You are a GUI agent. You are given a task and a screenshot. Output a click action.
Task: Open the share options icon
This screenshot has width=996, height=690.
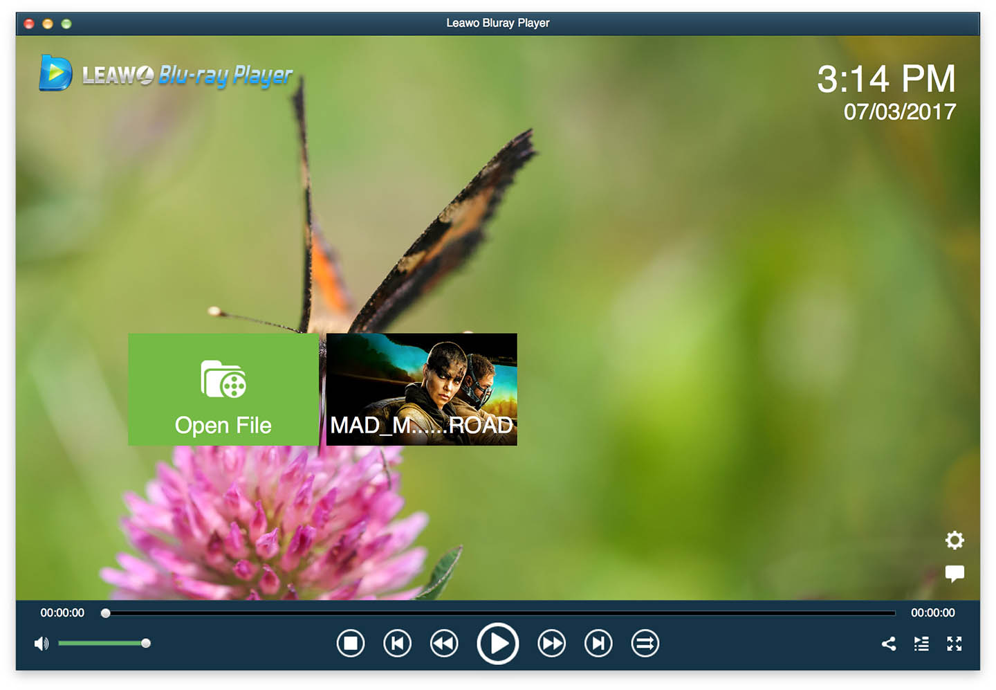[889, 643]
